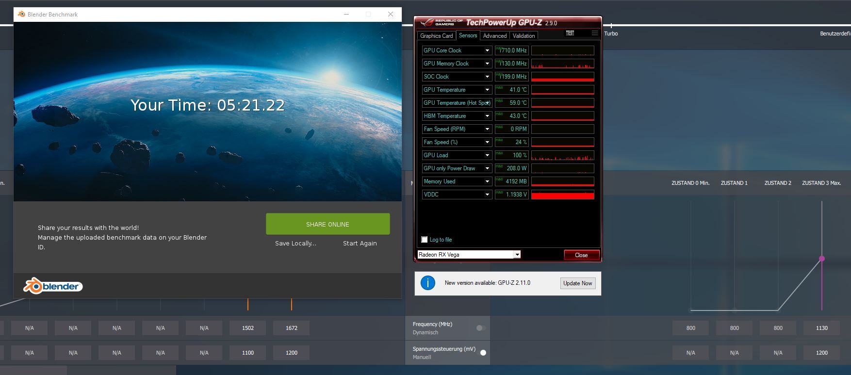The height and width of the screenshot is (375, 851).
Task: Click the pink ZUSTAND 3 Max slider handle
Action: [821, 259]
